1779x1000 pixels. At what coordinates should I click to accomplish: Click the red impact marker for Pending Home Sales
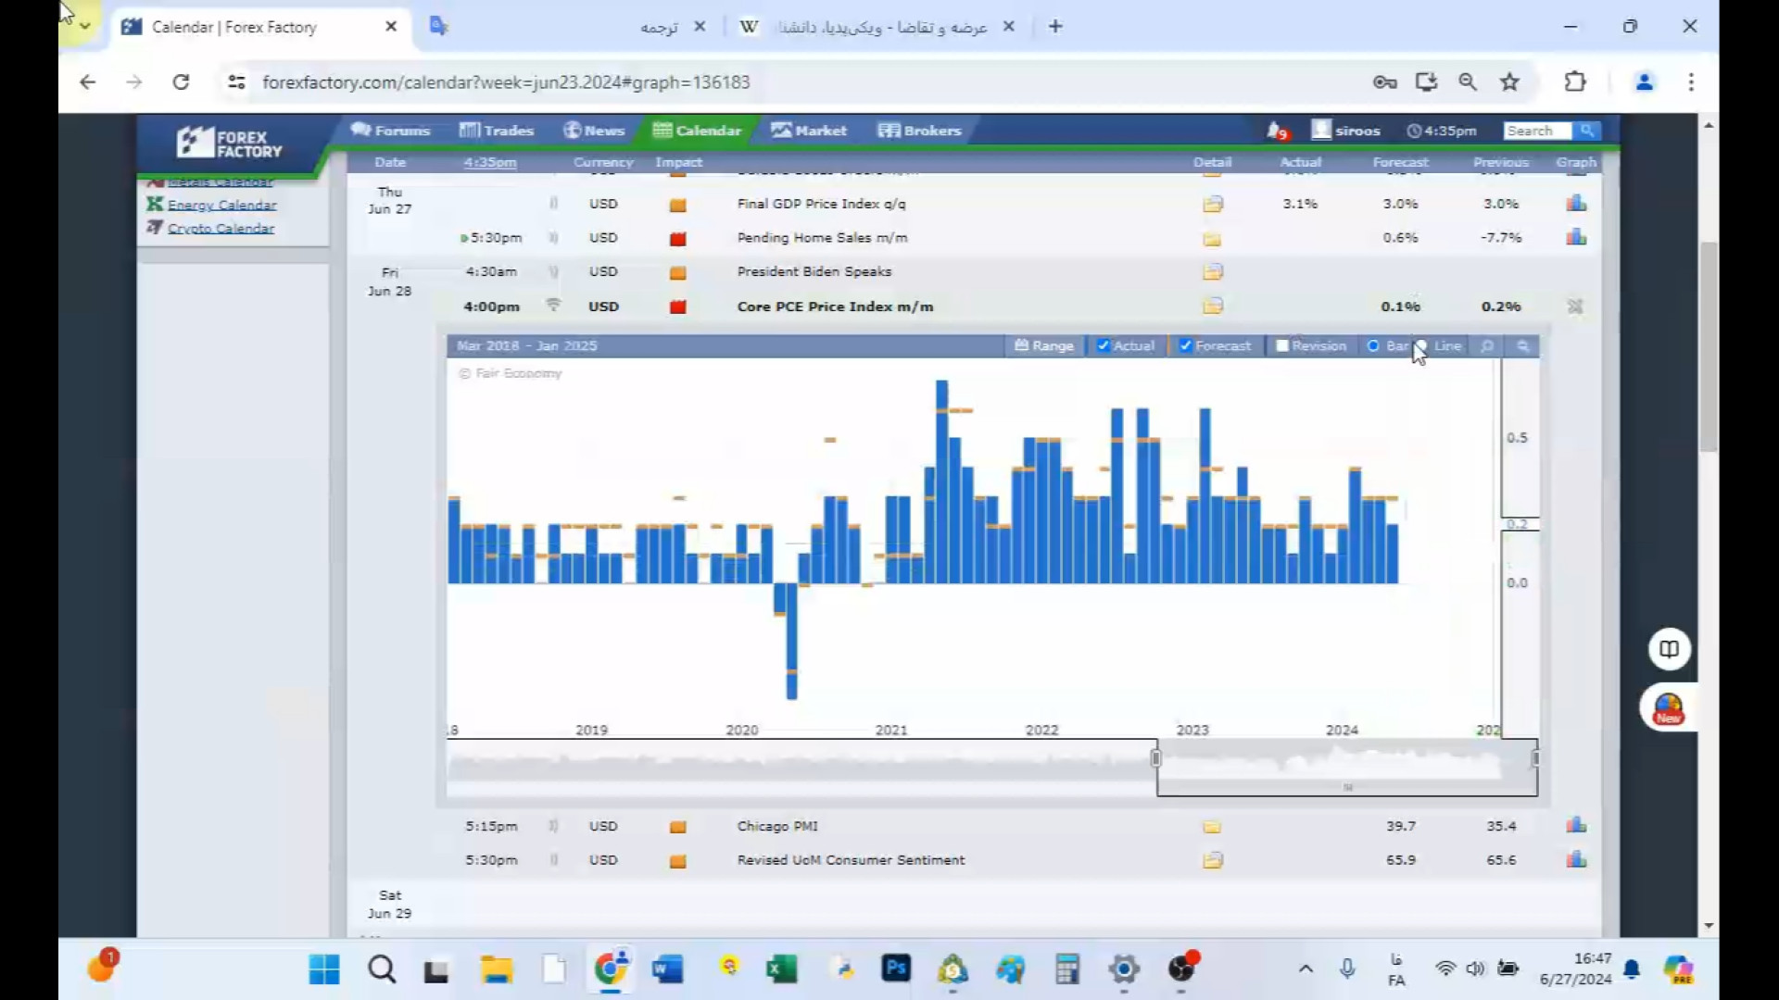tap(677, 238)
